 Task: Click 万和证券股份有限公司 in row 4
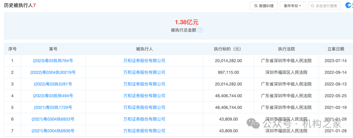(x=144, y=96)
